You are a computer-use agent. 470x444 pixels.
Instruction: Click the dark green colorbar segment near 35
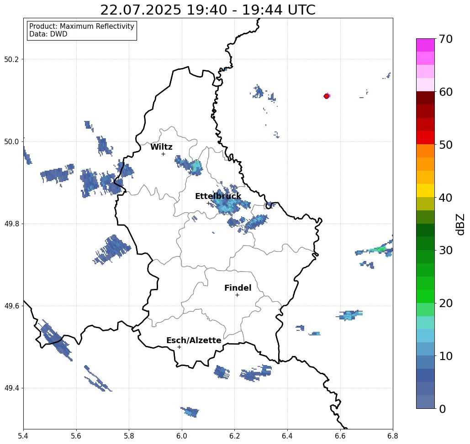[x=425, y=230]
